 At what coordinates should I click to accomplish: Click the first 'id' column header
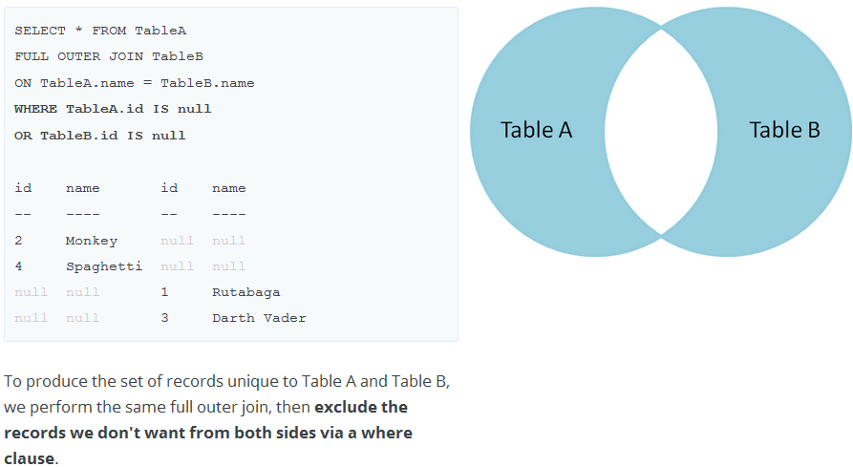point(23,188)
